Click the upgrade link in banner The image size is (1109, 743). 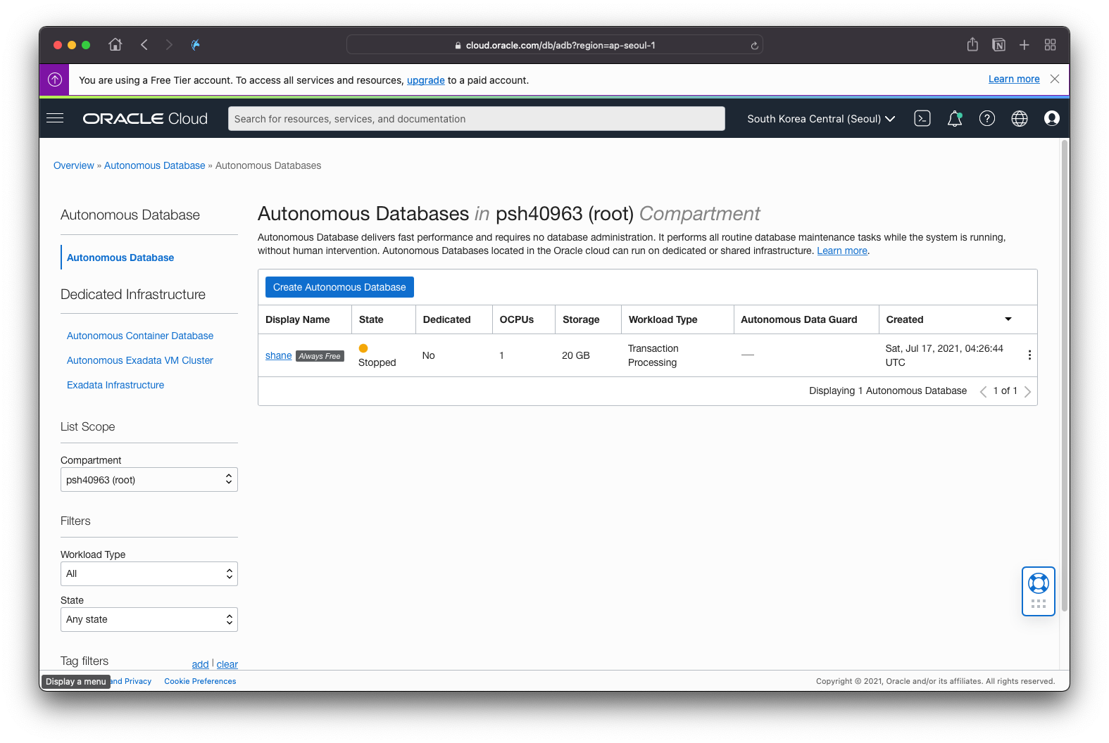tap(426, 80)
